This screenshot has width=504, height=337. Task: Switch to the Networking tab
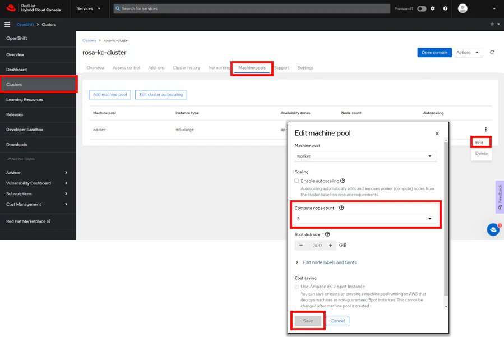pos(219,68)
